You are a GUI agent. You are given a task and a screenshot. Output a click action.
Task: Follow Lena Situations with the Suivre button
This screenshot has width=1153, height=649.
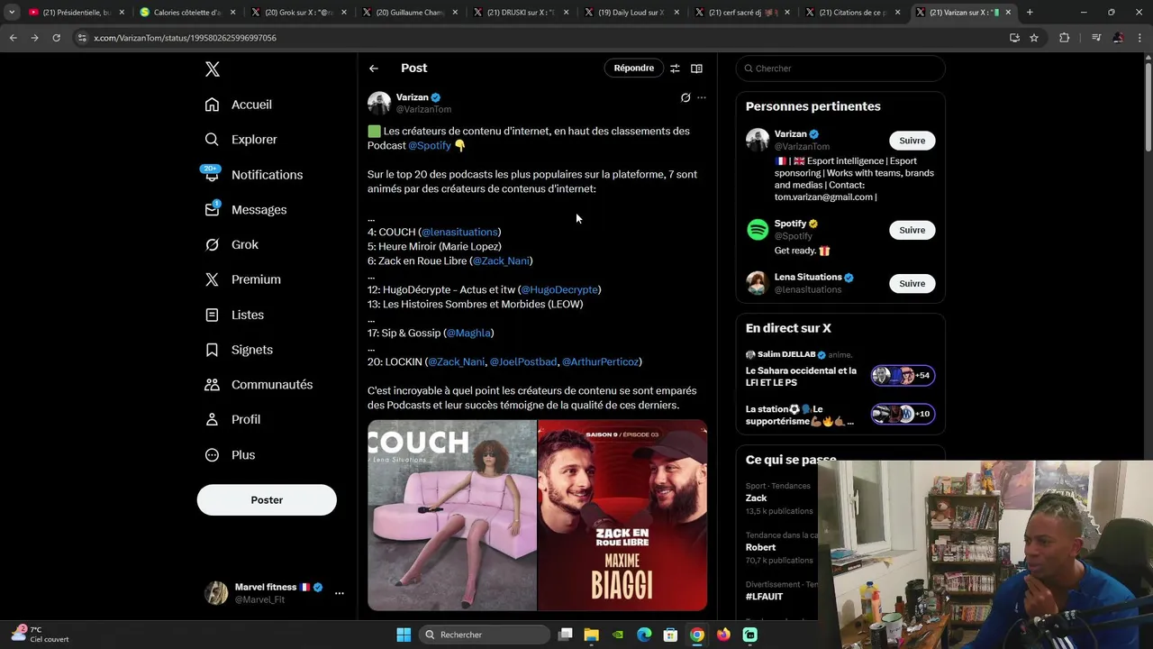912,283
